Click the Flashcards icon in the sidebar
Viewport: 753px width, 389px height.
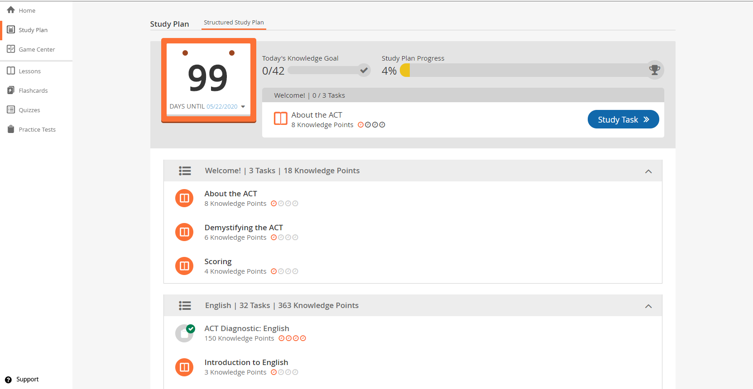coord(11,90)
